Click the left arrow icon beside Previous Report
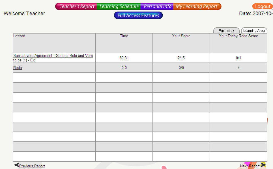This screenshot has width=273, height=169. [16, 165]
